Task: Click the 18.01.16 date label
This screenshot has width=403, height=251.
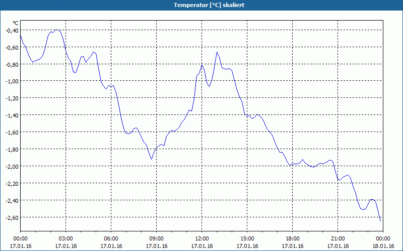Action: click(x=383, y=246)
